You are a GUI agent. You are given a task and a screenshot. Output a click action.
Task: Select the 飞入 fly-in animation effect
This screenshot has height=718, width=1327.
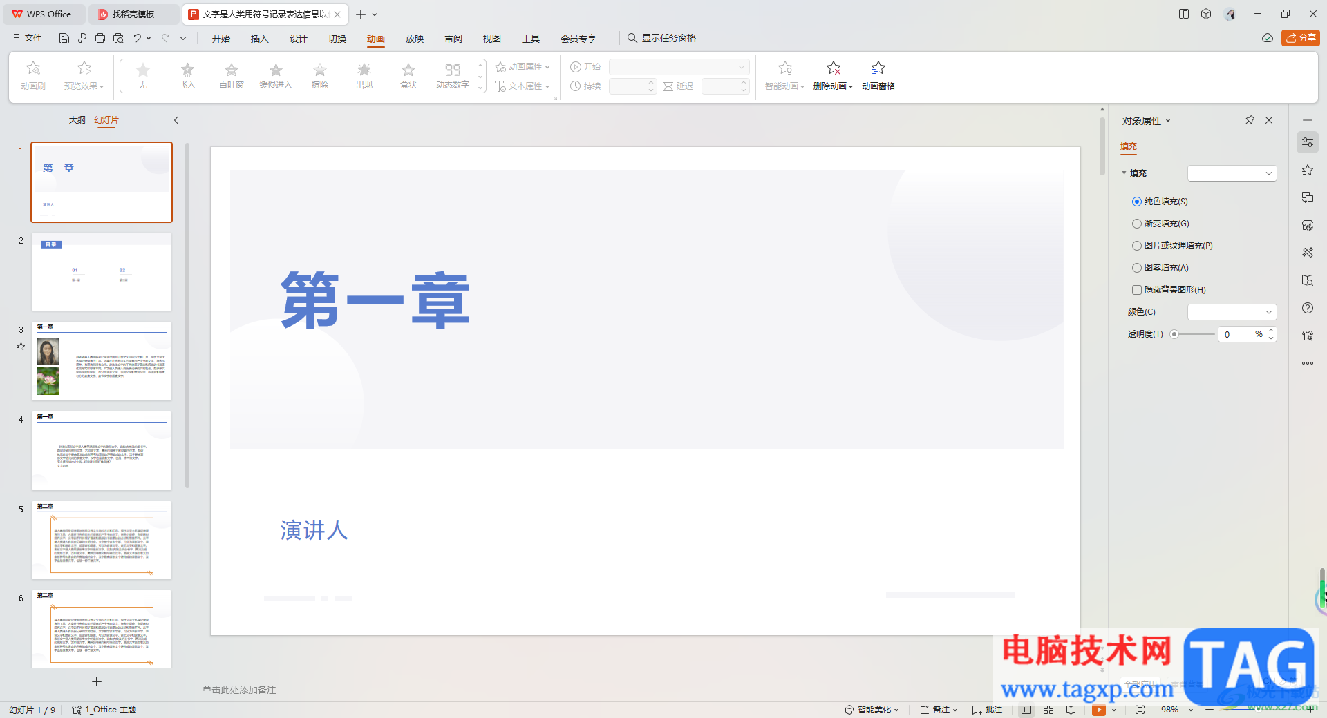(187, 76)
